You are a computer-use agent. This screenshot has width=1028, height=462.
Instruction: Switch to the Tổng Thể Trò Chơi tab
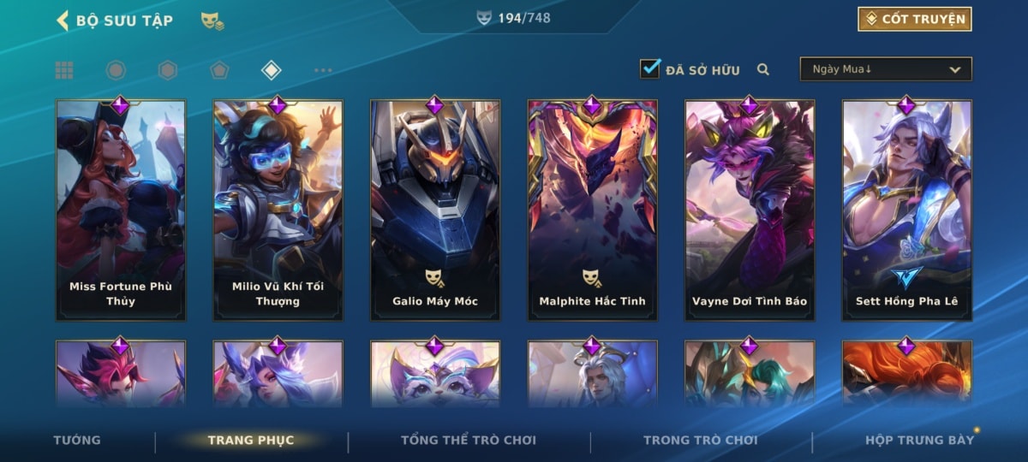(x=469, y=440)
